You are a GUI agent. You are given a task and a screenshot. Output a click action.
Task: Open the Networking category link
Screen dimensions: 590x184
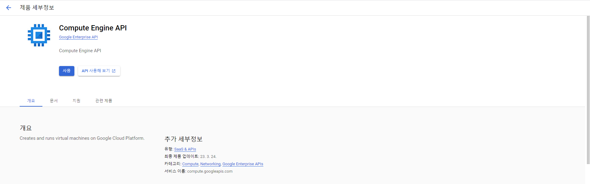coord(210,164)
